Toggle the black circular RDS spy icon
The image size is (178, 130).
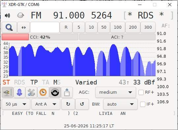coord(55,92)
